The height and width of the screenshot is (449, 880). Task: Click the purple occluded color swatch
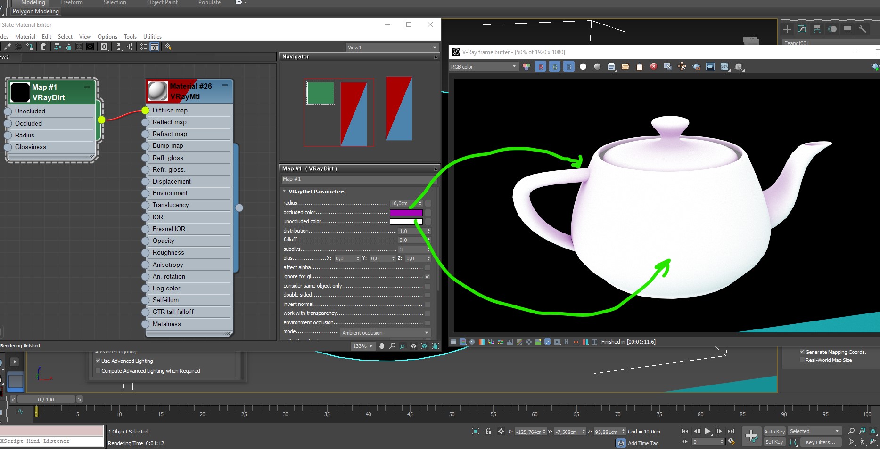(406, 213)
